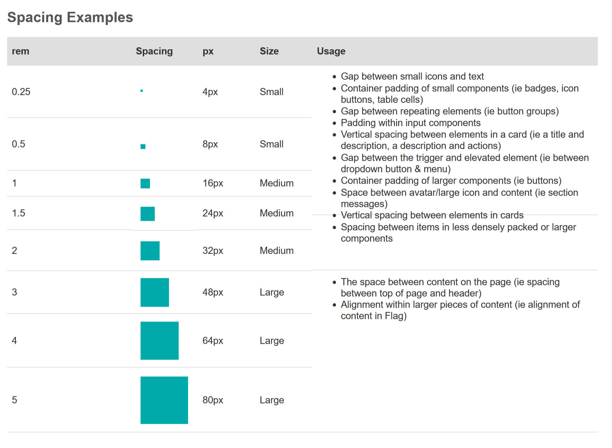Image resolution: width=612 pixels, height=448 pixels.
Task: Click the "Usage" column header
Action: click(x=331, y=51)
